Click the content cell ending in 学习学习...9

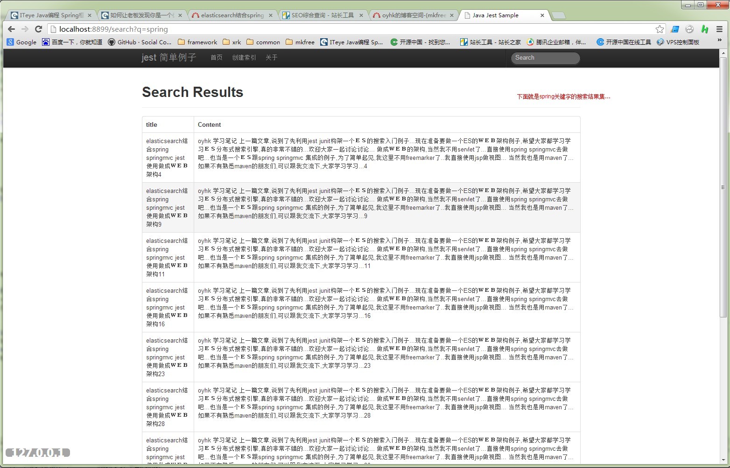[387, 207]
